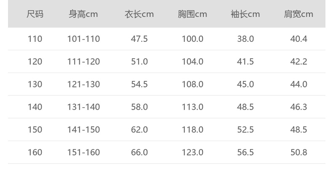
Task: Select the 131-140 height range cell
Action: pos(83,107)
